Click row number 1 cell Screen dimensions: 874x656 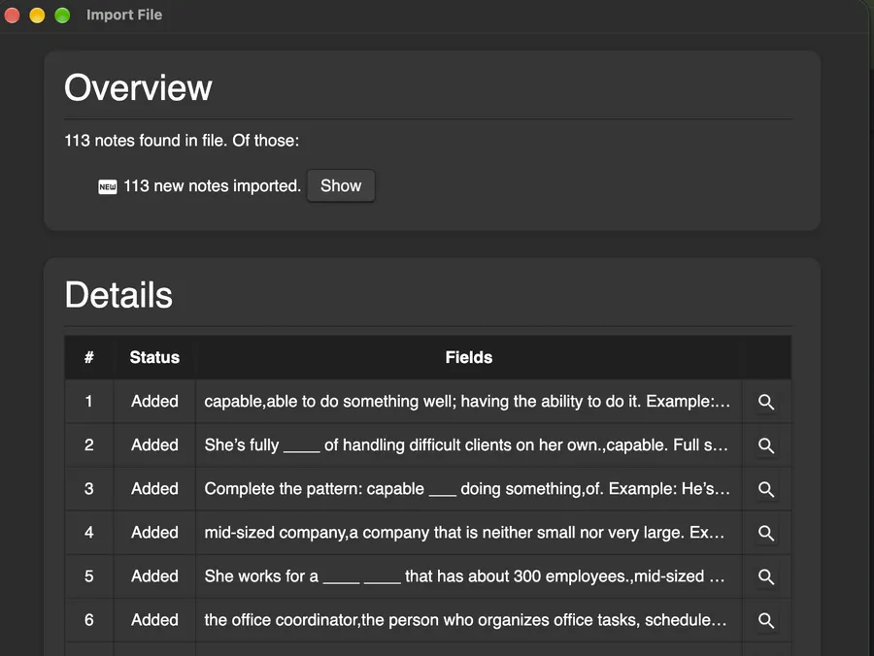coord(89,402)
